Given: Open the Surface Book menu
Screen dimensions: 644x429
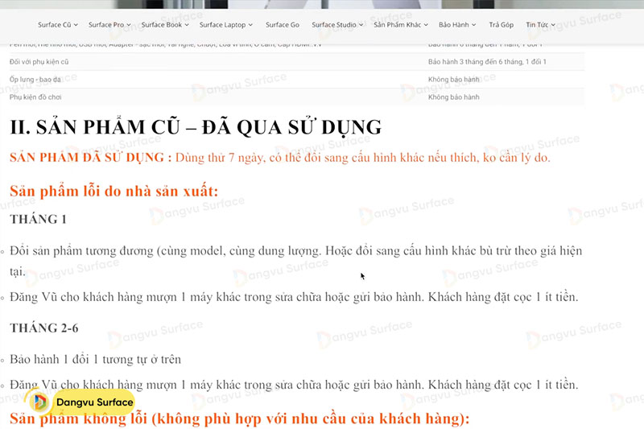Looking at the screenshot, I should tap(165, 25).
